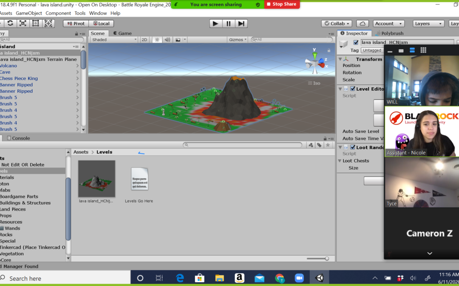
Task: Switch to the Game tab
Action: pyautogui.click(x=122, y=33)
